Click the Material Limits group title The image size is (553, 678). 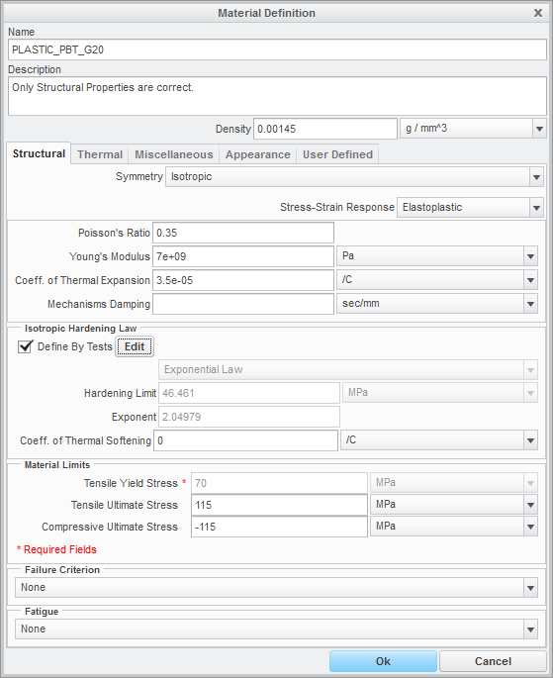(57, 465)
